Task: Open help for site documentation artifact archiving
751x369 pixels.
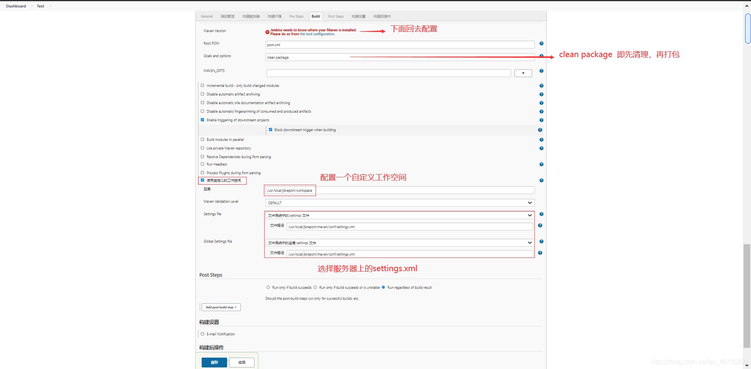Action: click(x=541, y=103)
